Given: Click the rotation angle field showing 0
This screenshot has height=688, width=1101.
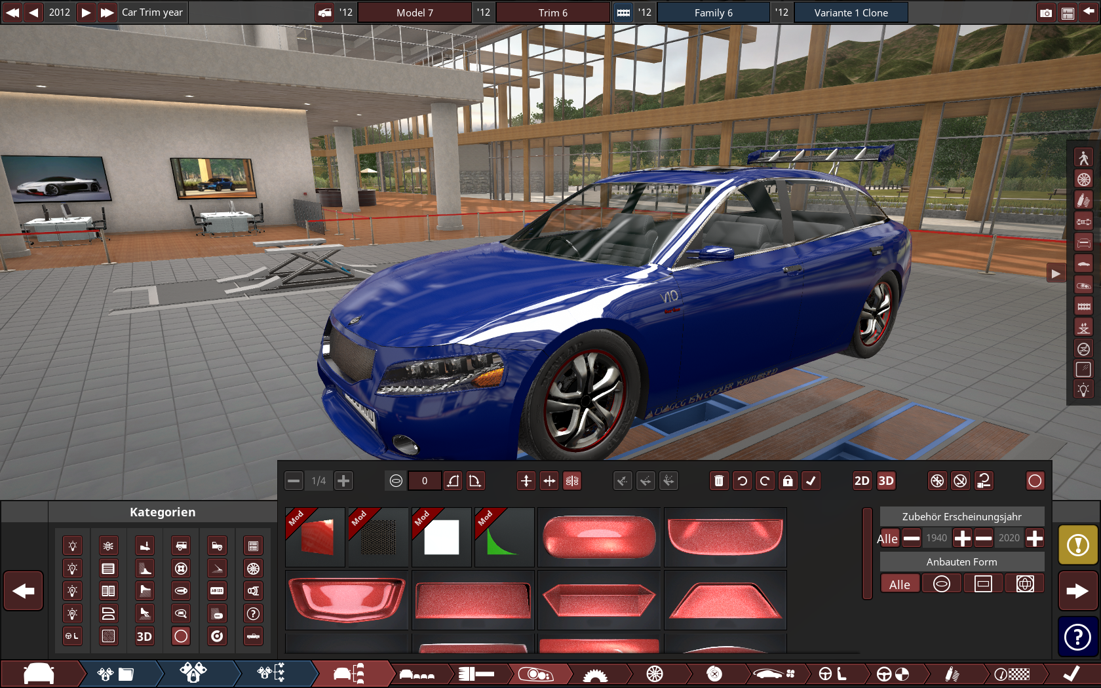Looking at the screenshot, I should [425, 481].
